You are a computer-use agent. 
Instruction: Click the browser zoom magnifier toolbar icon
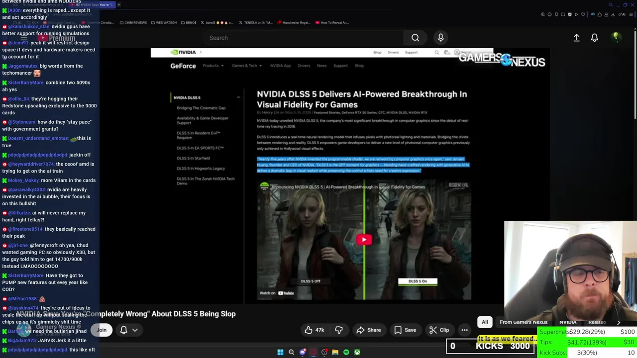(543, 14)
